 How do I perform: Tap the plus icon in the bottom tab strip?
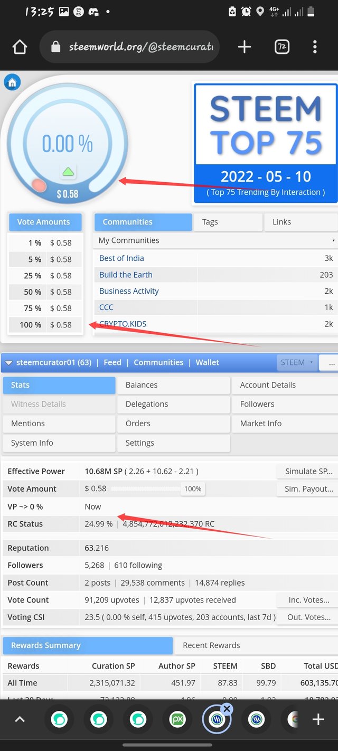318,719
